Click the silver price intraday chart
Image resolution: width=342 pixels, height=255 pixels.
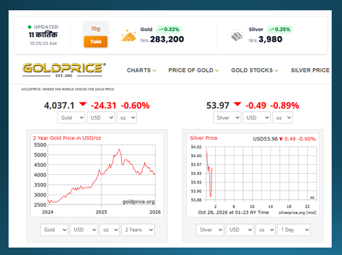pyautogui.click(x=253, y=175)
